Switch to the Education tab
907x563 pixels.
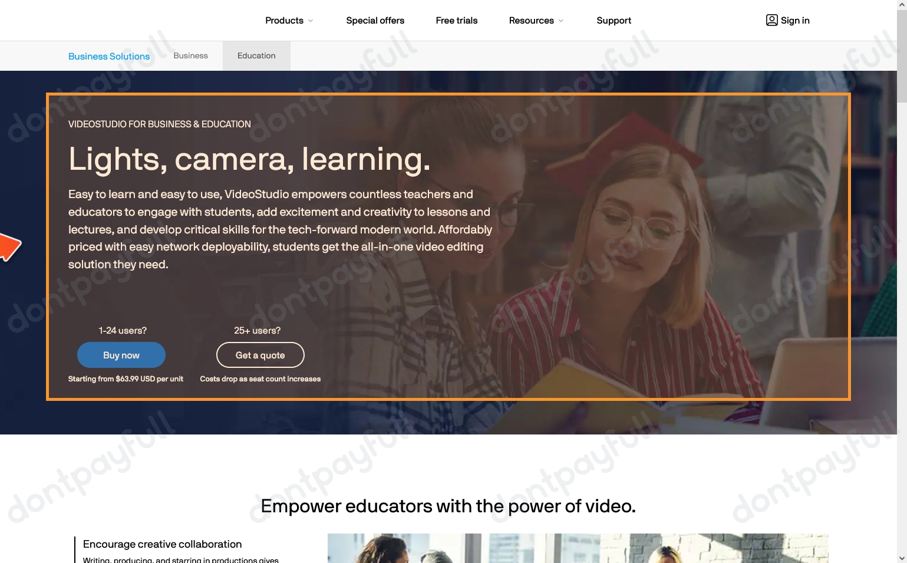tap(256, 55)
